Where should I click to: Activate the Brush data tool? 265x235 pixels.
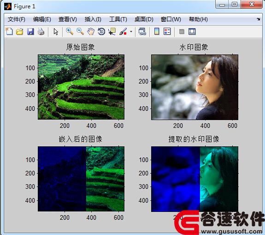pos(123,32)
